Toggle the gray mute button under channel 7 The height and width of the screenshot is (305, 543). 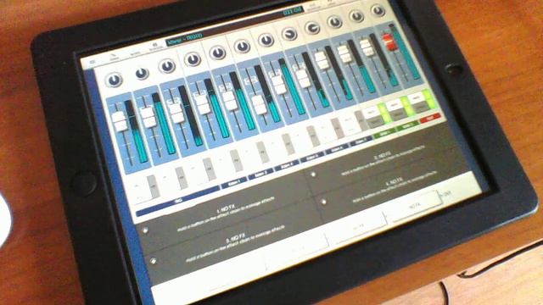pyautogui.click(x=312, y=136)
